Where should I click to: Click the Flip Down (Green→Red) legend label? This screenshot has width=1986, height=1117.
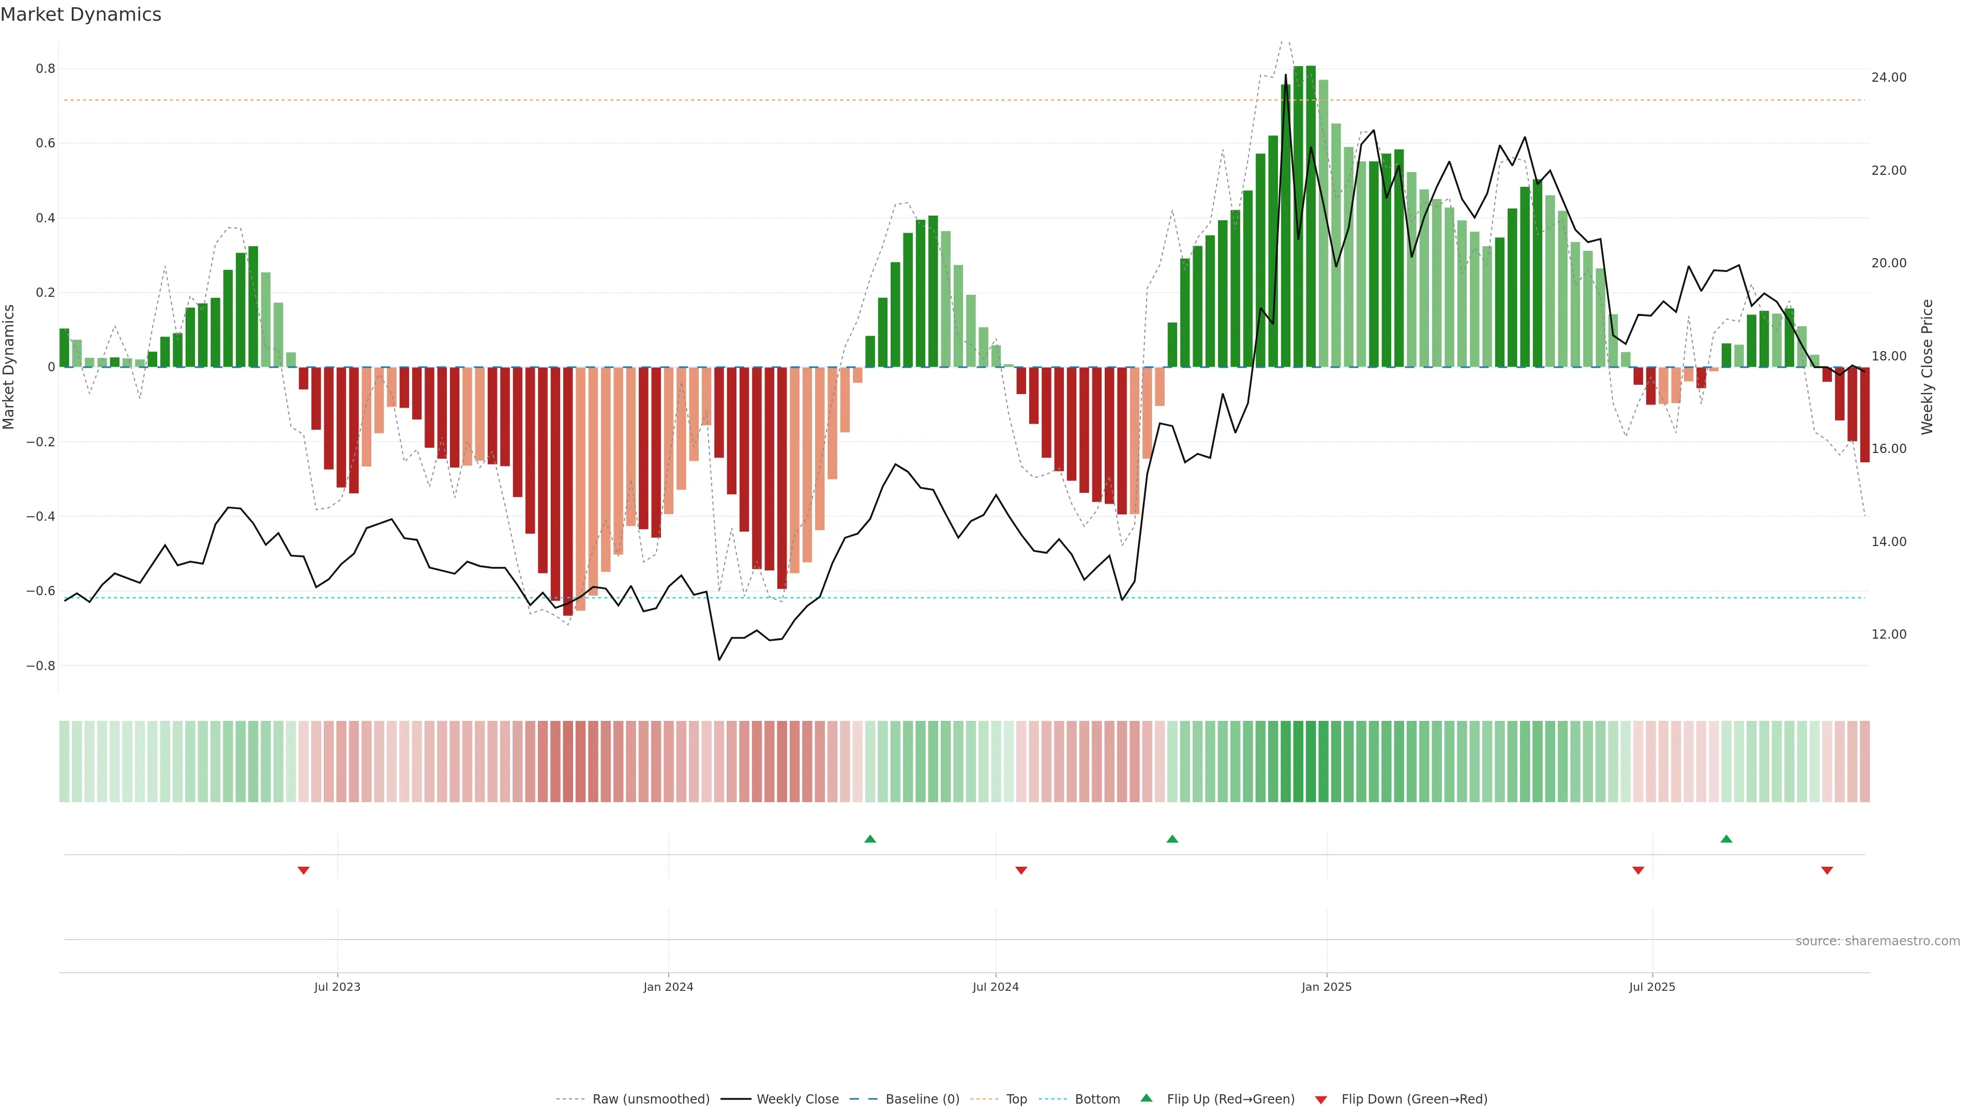tap(1414, 1099)
